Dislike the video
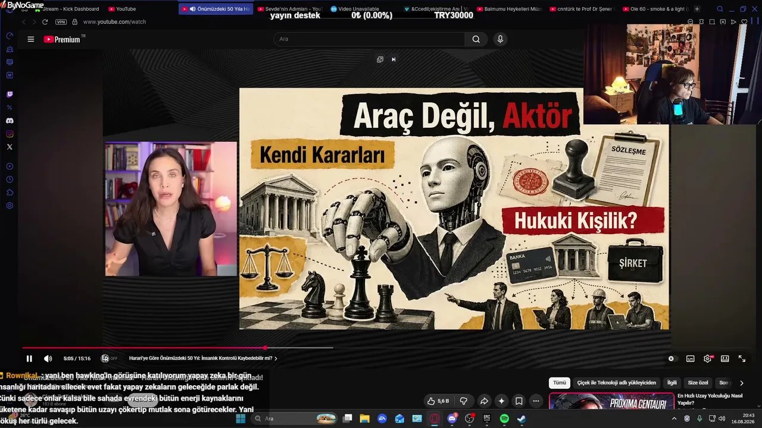Screen dimensions: 762x428 click(464, 401)
